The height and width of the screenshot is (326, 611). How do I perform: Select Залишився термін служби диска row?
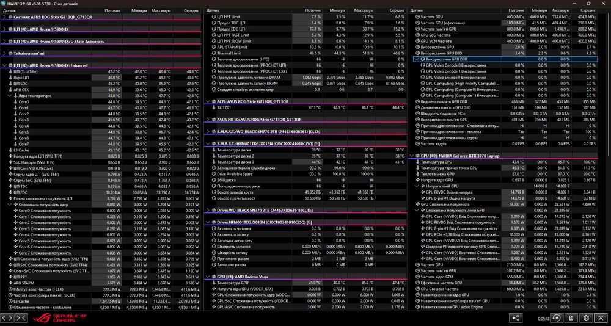(x=305, y=168)
